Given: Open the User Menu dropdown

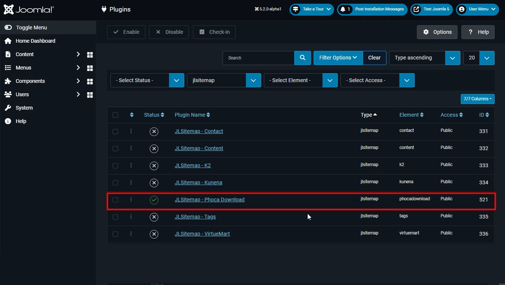Looking at the screenshot, I should click(x=477, y=9).
